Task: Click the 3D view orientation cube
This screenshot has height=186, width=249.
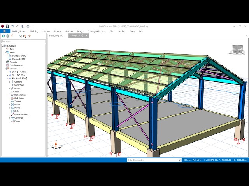Action: pyautogui.click(x=238, y=49)
